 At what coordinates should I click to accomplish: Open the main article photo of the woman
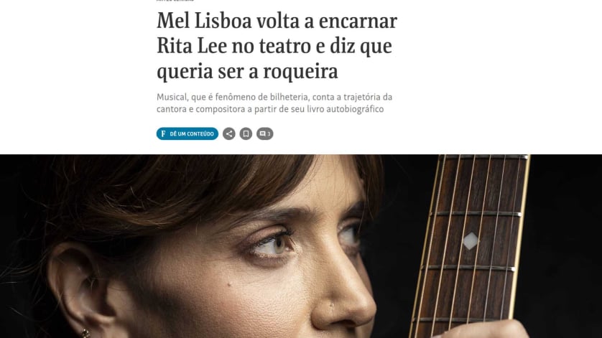tap(301, 246)
